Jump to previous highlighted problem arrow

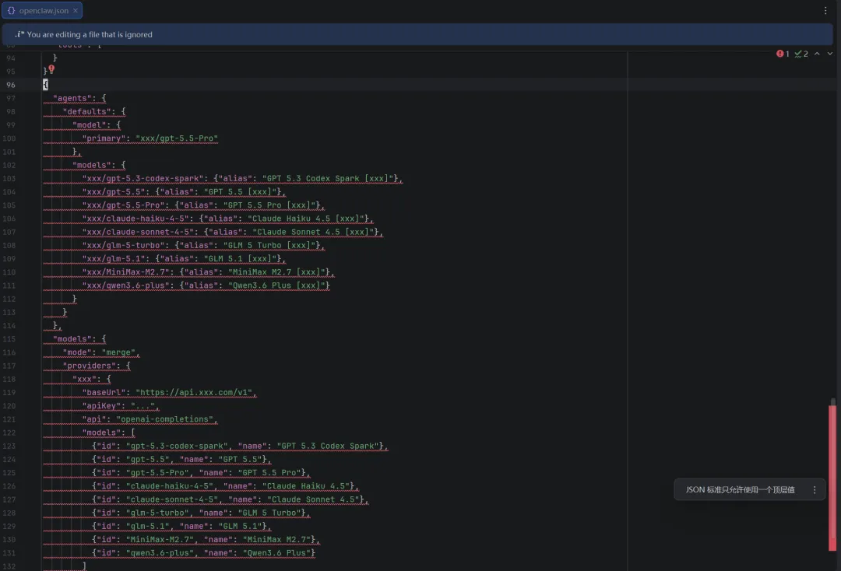coord(817,54)
